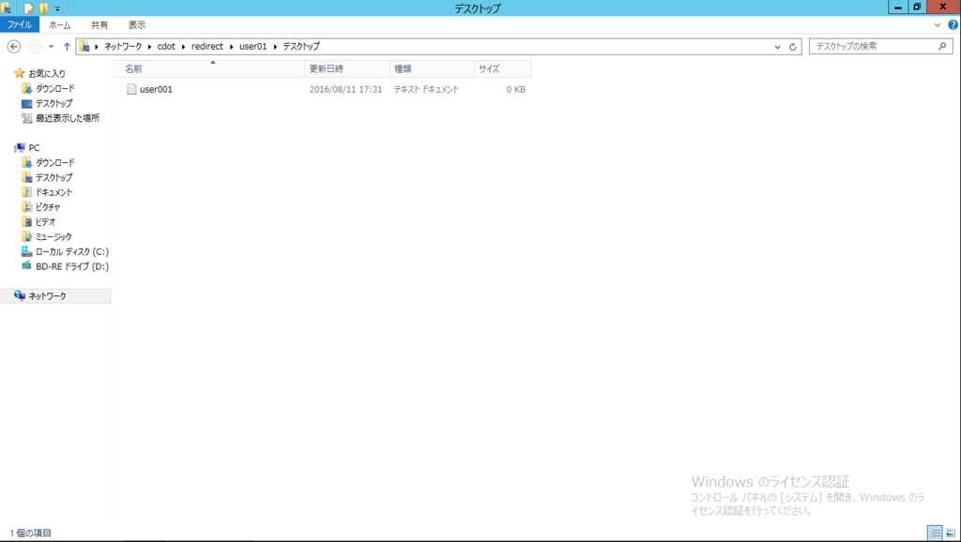961x542 pixels.
Task: Click the new folder icon in the quick access toolbar
Action: pos(43,8)
